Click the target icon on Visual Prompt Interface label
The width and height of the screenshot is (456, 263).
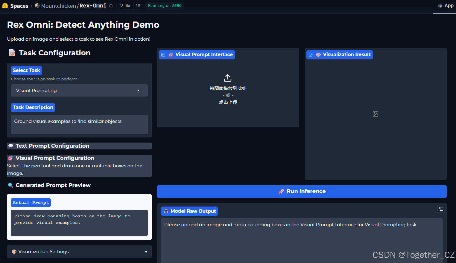[171, 55]
